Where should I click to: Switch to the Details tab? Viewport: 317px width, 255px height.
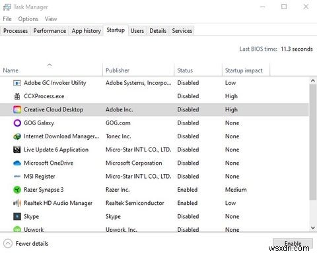coord(158,31)
